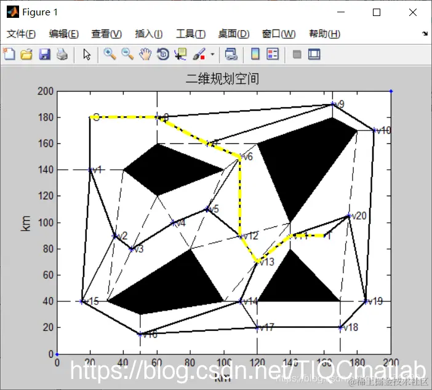Click the start point marker S
Image resolution: width=432 pixels, height=390 pixels.
pyautogui.click(x=96, y=117)
